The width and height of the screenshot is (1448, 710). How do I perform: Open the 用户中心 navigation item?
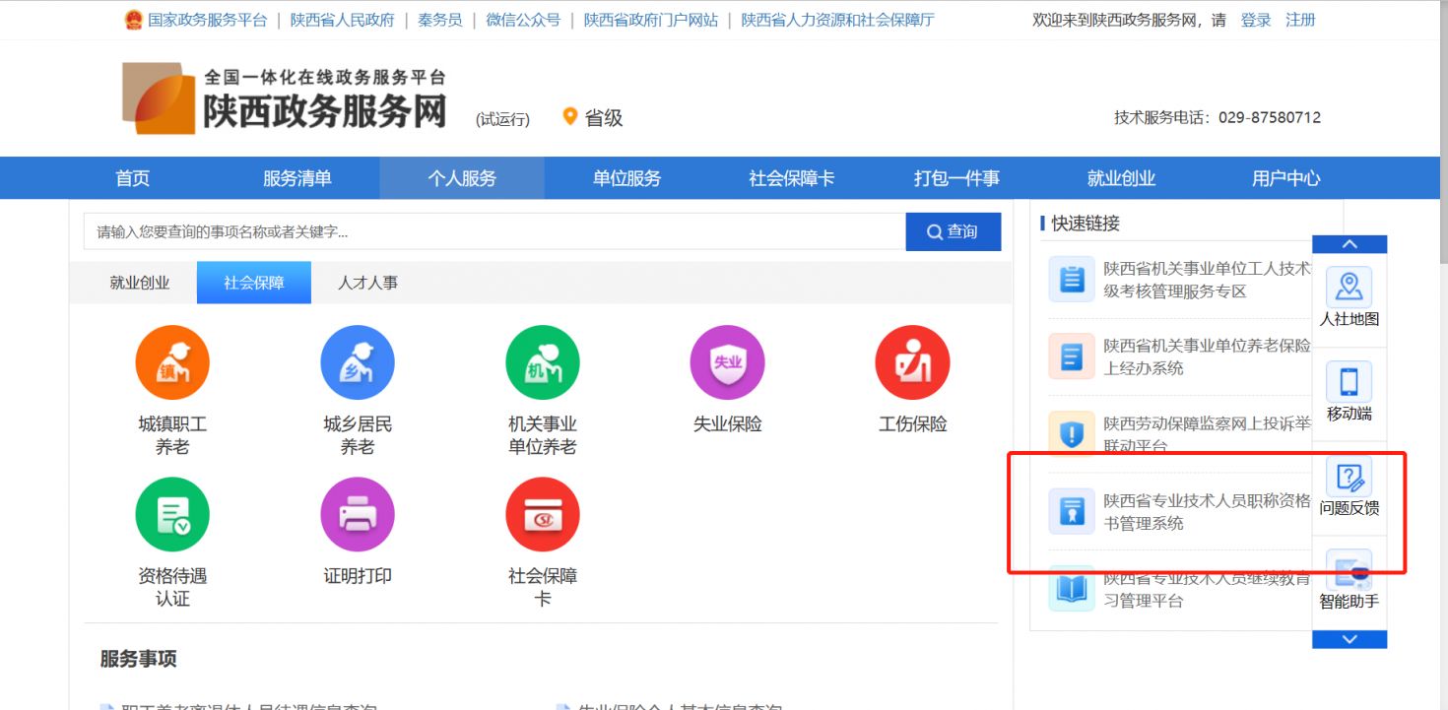click(x=1285, y=178)
